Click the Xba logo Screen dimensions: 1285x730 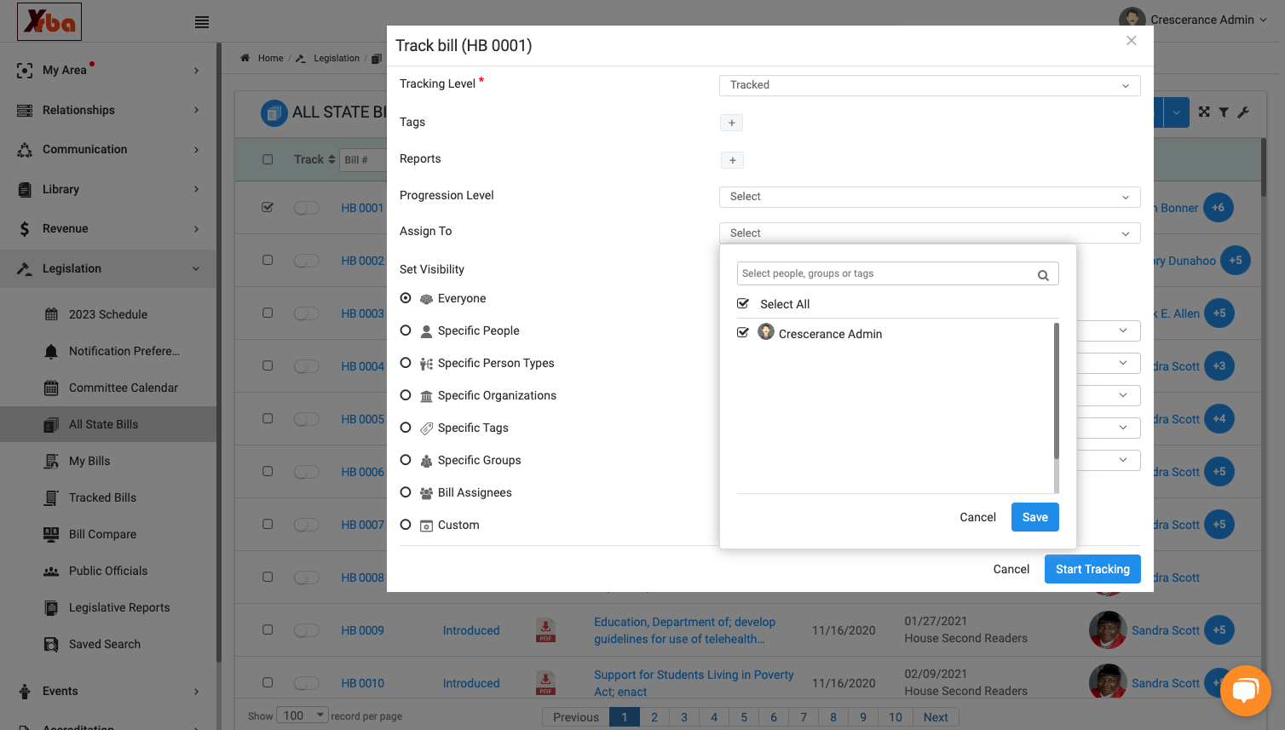pos(49,22)
